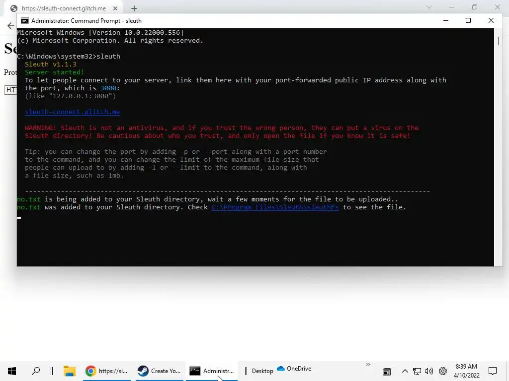The height and width of the screenshot is (381, 509).
Task: Close the Command Prompt window
Action: (491, 20)
